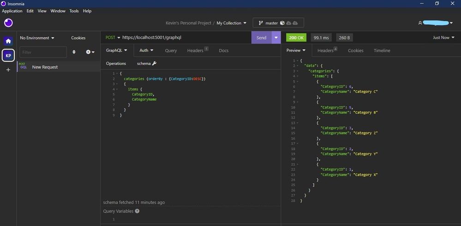Screen dimensions: 461x226
Task: Click the master branch button
Action: (278, 23)
